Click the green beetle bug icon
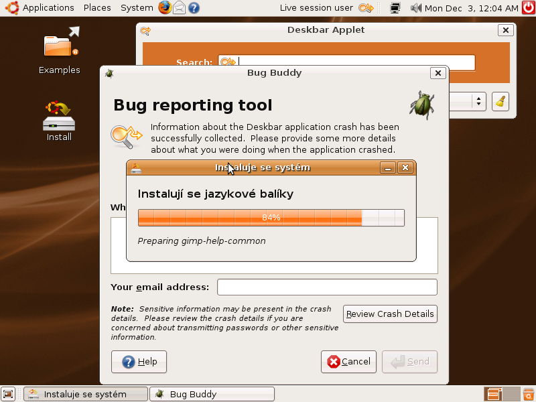The image size is (536, 402). (422, 105)
